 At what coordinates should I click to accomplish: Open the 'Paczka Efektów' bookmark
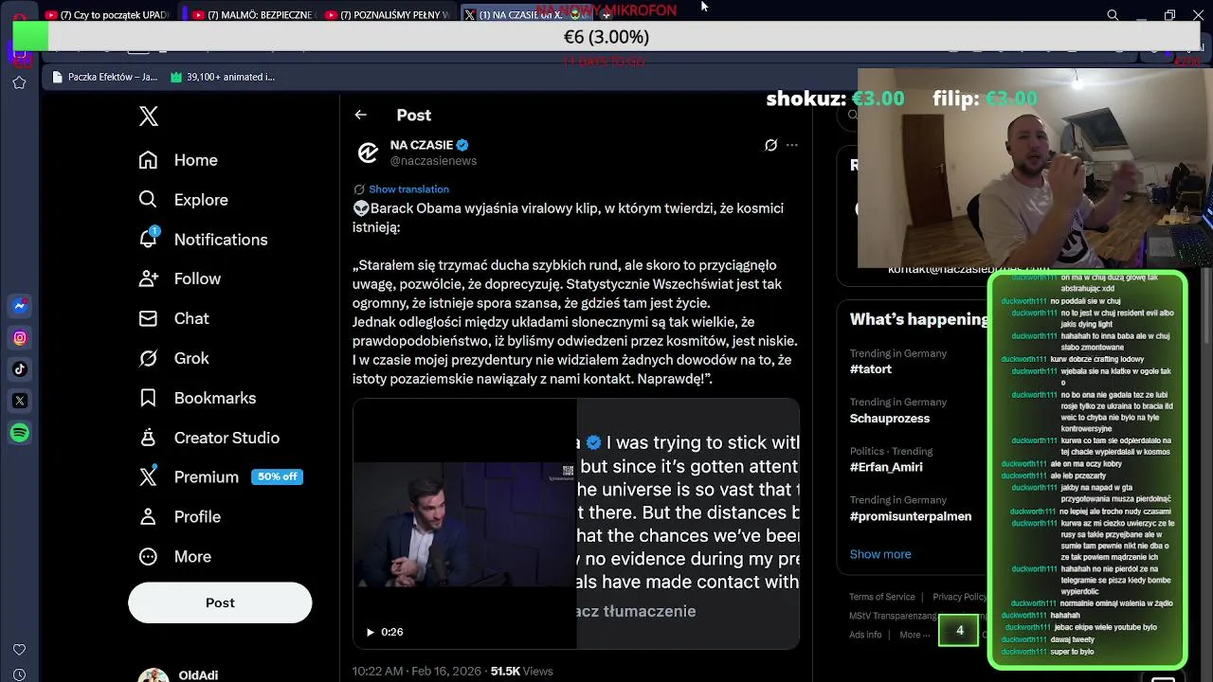click(x=105, y=77)
